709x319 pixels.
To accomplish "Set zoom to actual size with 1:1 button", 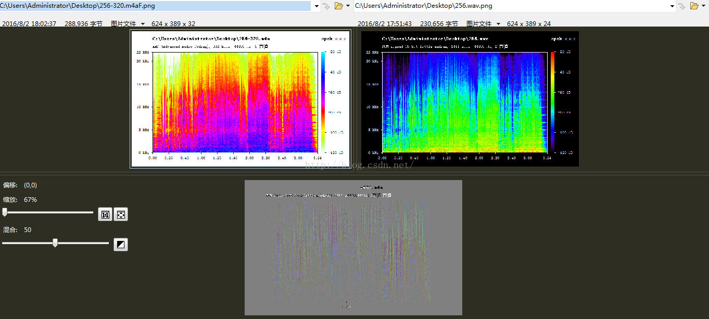I will [106, 214].
